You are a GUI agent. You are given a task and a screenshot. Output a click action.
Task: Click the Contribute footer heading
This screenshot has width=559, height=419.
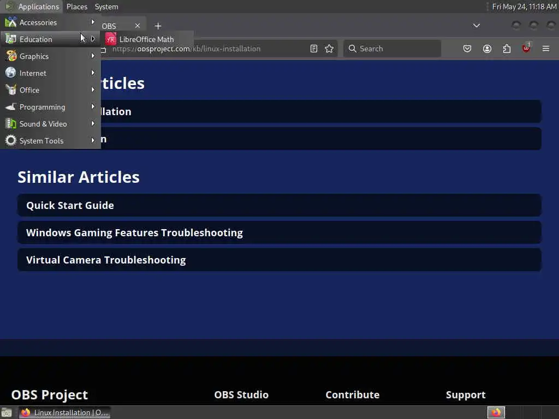[x=353, y=395]
